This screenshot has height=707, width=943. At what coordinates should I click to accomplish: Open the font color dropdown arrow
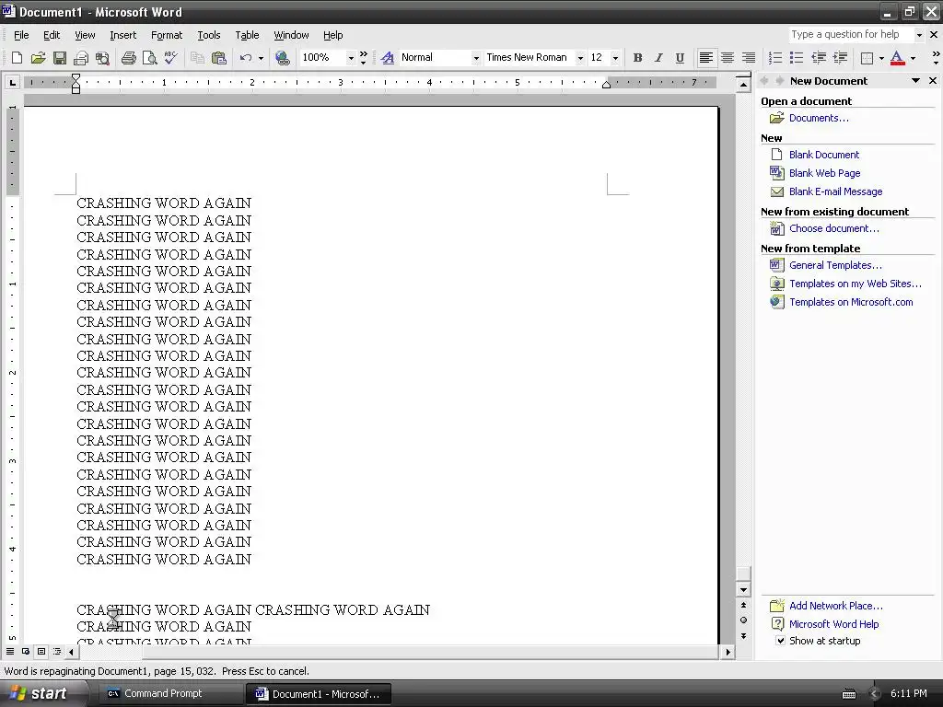[913, 58]
